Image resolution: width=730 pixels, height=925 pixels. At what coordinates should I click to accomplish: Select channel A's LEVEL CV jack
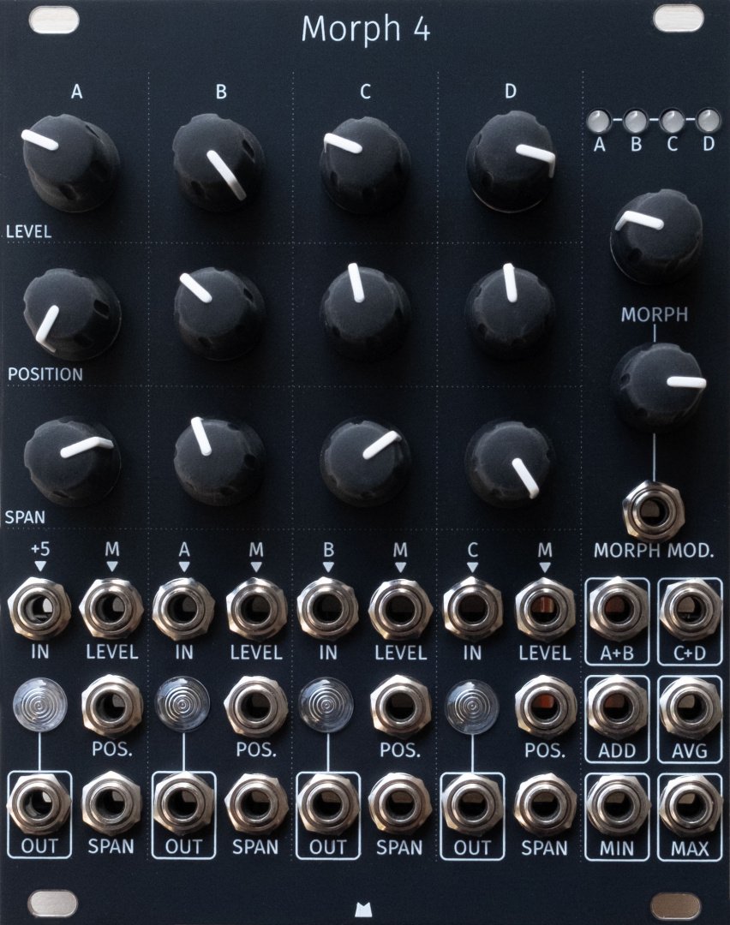coord(111,610)
